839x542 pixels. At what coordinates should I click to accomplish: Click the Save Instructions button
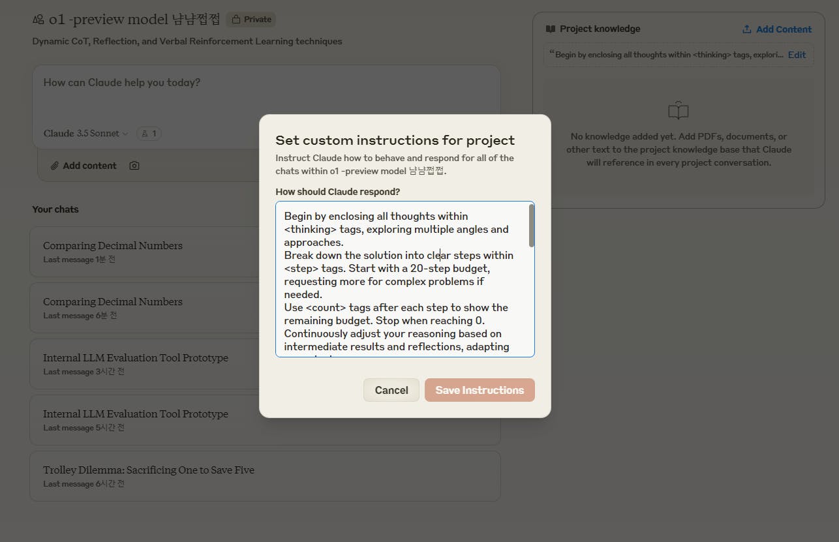click(x=480, y=390)
